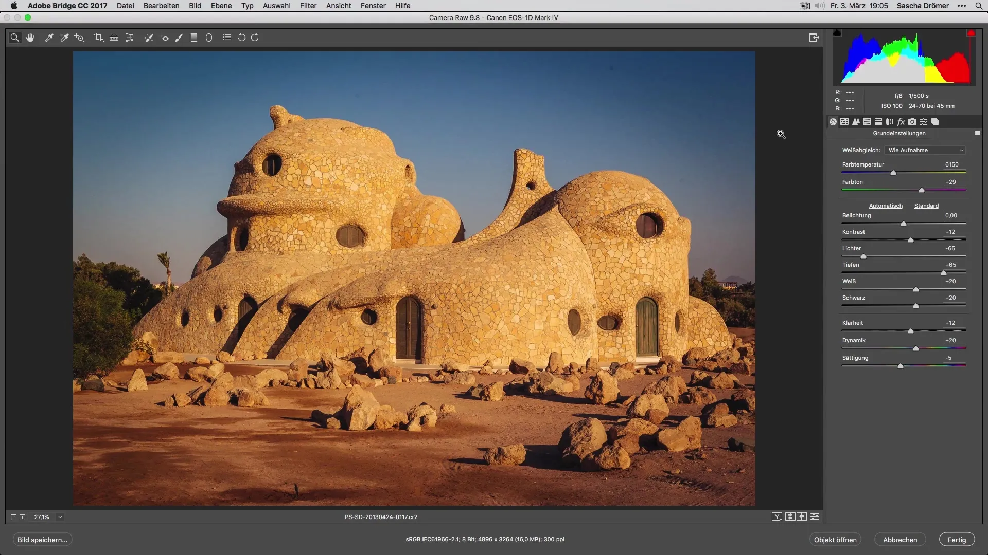Select the Crop tool
Screen dimensions: 988x555
[x=98, y=38]
